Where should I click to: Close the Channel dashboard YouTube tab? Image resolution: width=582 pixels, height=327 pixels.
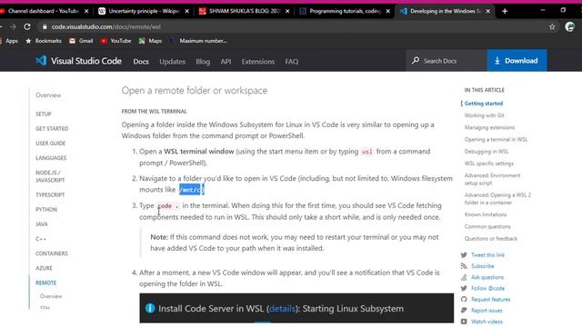tap(86, 11)
